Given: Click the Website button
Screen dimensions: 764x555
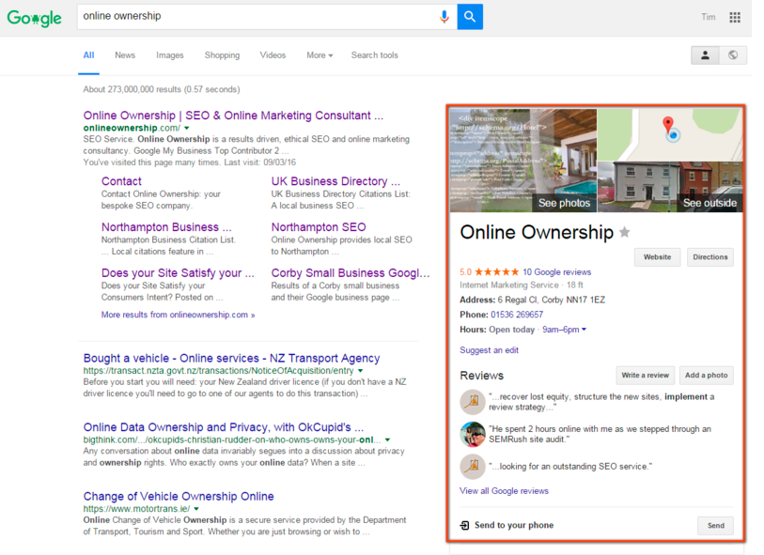Looking at the screenshot, I should (x=657, y=257).
